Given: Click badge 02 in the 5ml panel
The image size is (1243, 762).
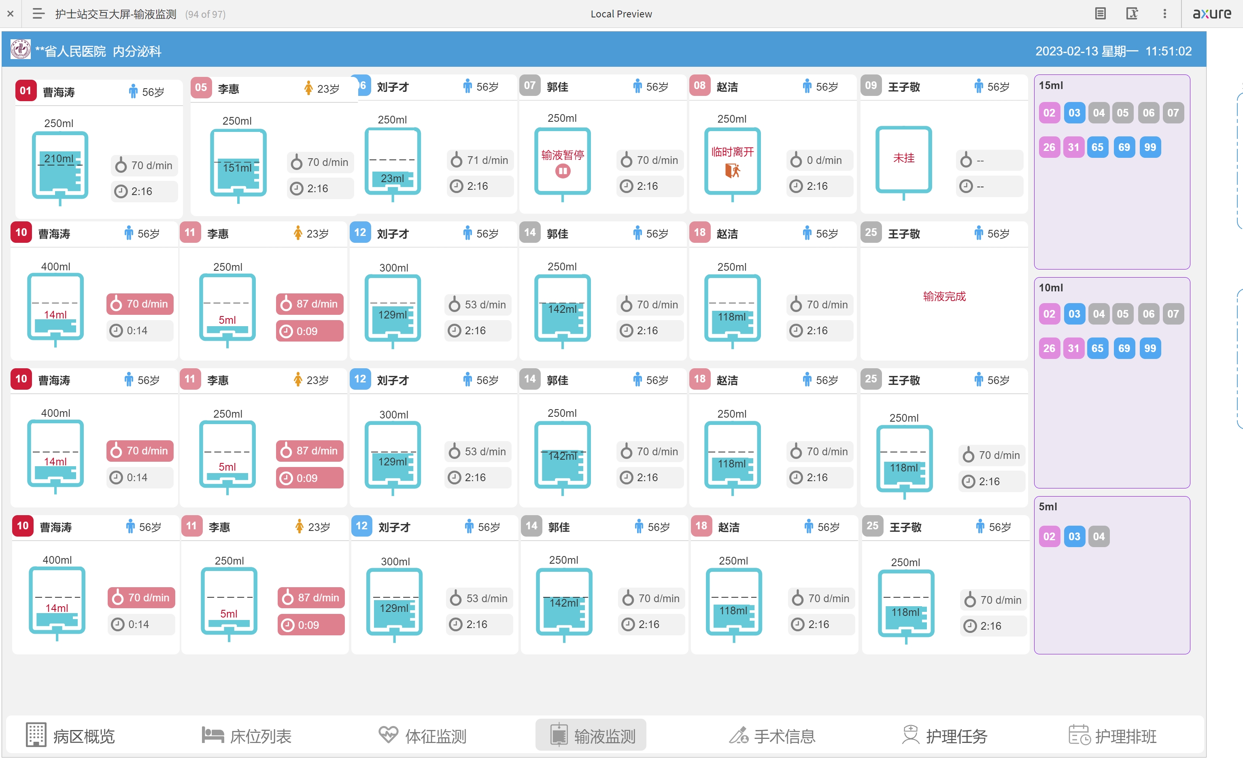Looking at the screenshot, I should point(1049,537).
